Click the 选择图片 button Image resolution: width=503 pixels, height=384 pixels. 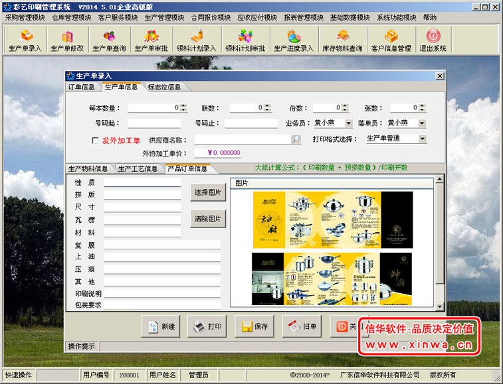(208, 192)
